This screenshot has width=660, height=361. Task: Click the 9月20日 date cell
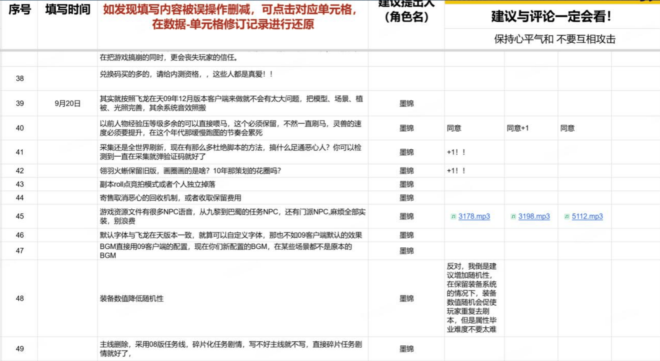click(67, 103)
